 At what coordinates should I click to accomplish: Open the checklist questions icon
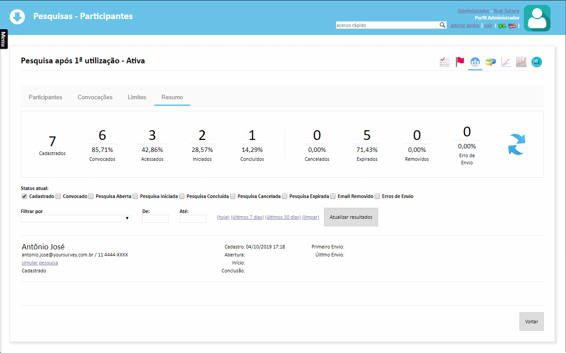(x=445, y=62)
